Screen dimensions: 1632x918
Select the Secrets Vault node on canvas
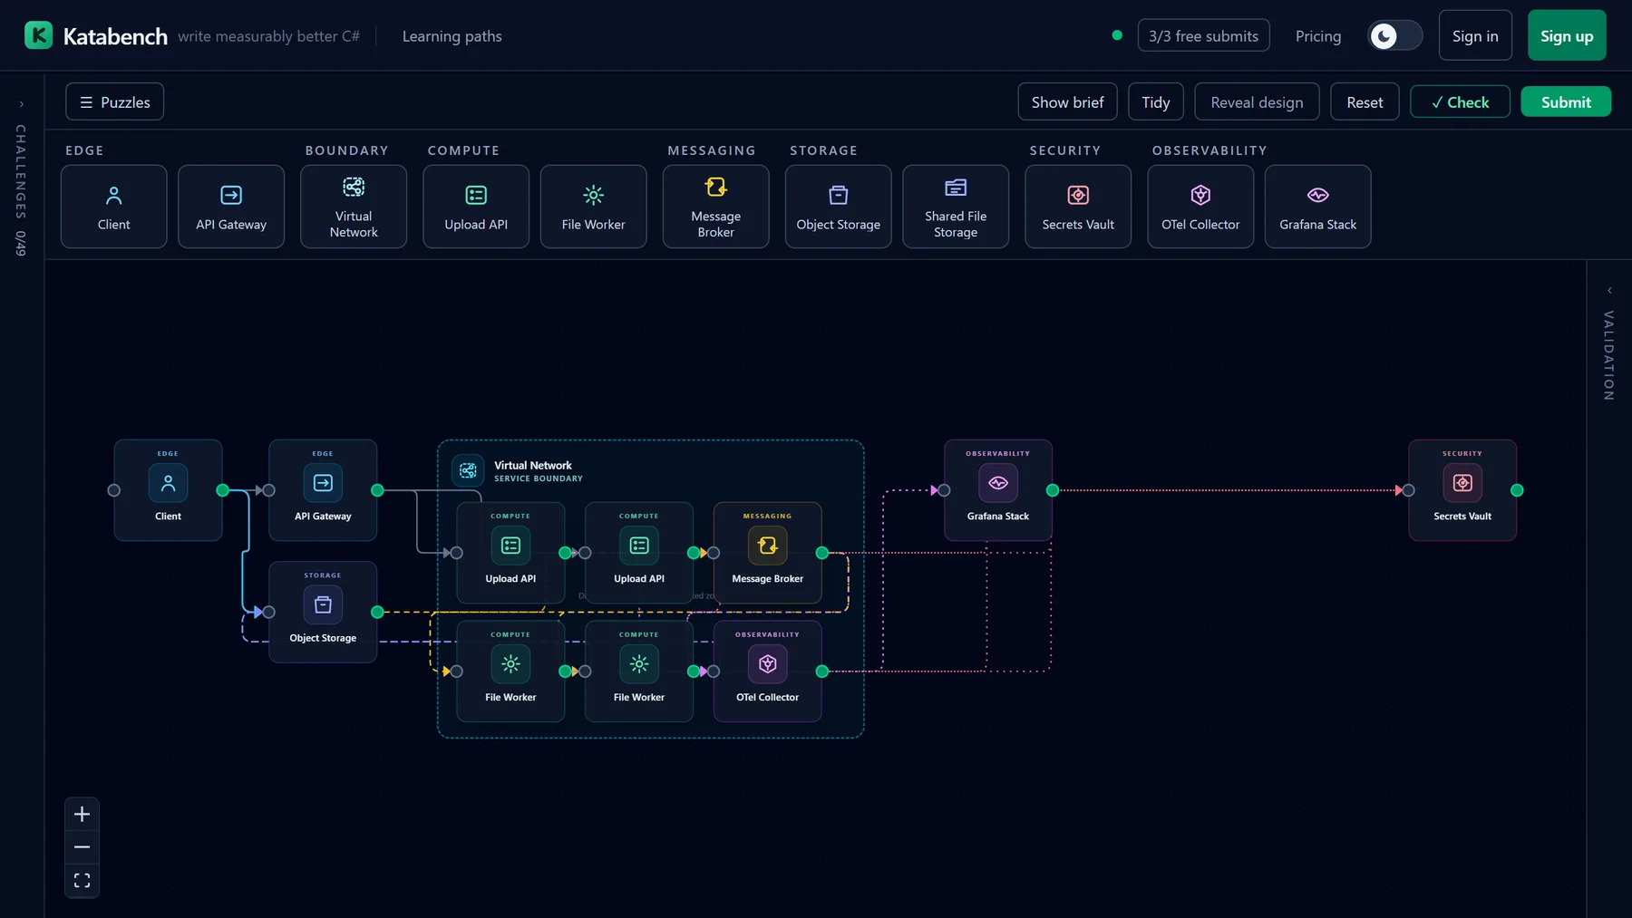tap(1462, 490)
